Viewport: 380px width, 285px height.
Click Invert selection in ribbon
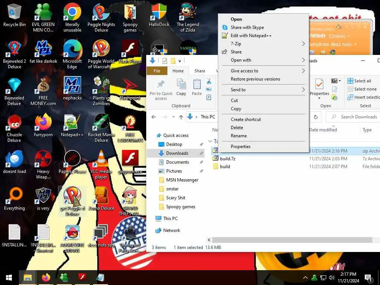point(364,97)
